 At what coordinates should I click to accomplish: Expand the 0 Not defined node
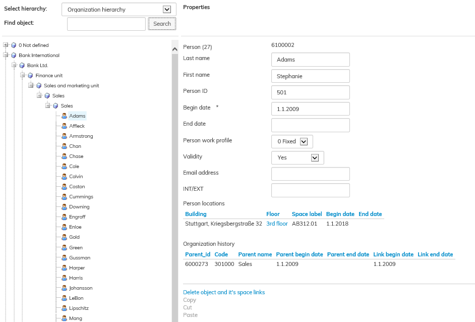click(x=6, y=45)
